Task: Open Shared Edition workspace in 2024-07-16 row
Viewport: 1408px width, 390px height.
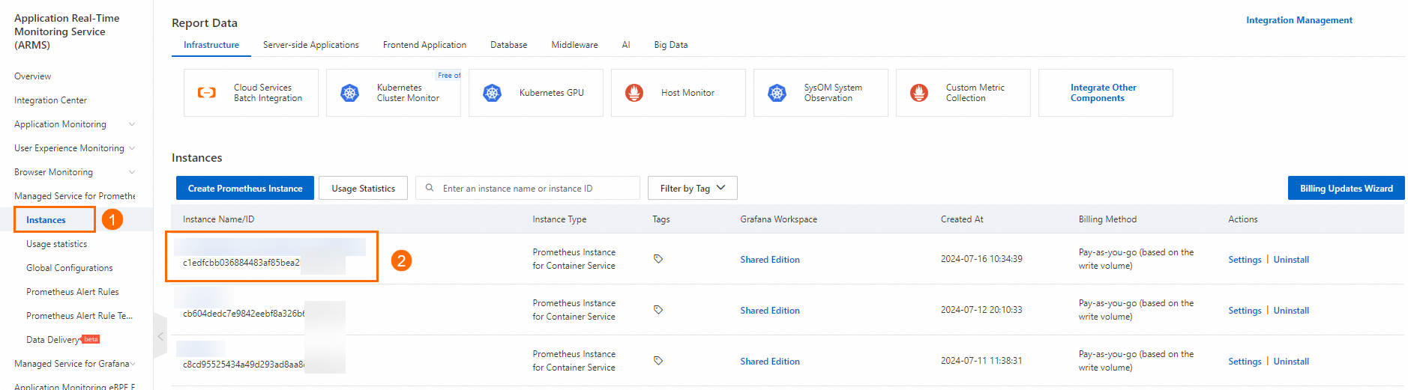Action: 770,260
